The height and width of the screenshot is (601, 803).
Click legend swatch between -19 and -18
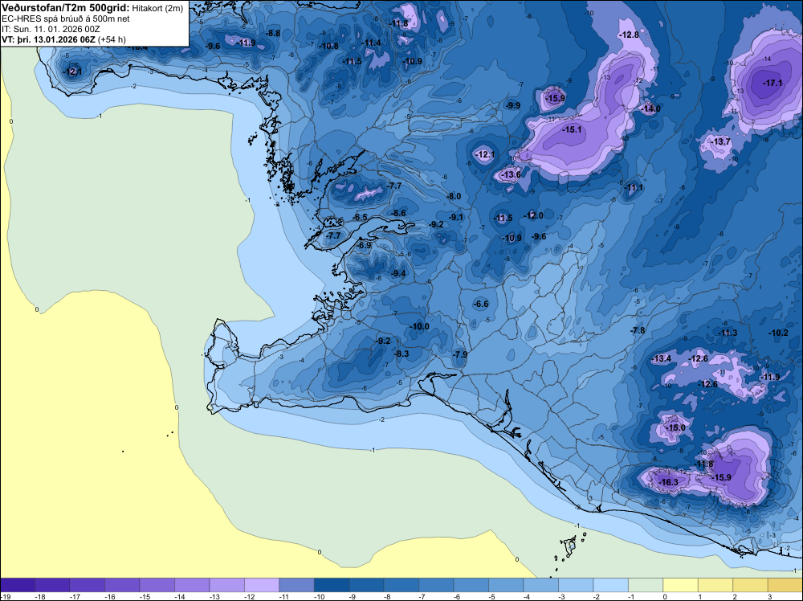pos(18,585)
